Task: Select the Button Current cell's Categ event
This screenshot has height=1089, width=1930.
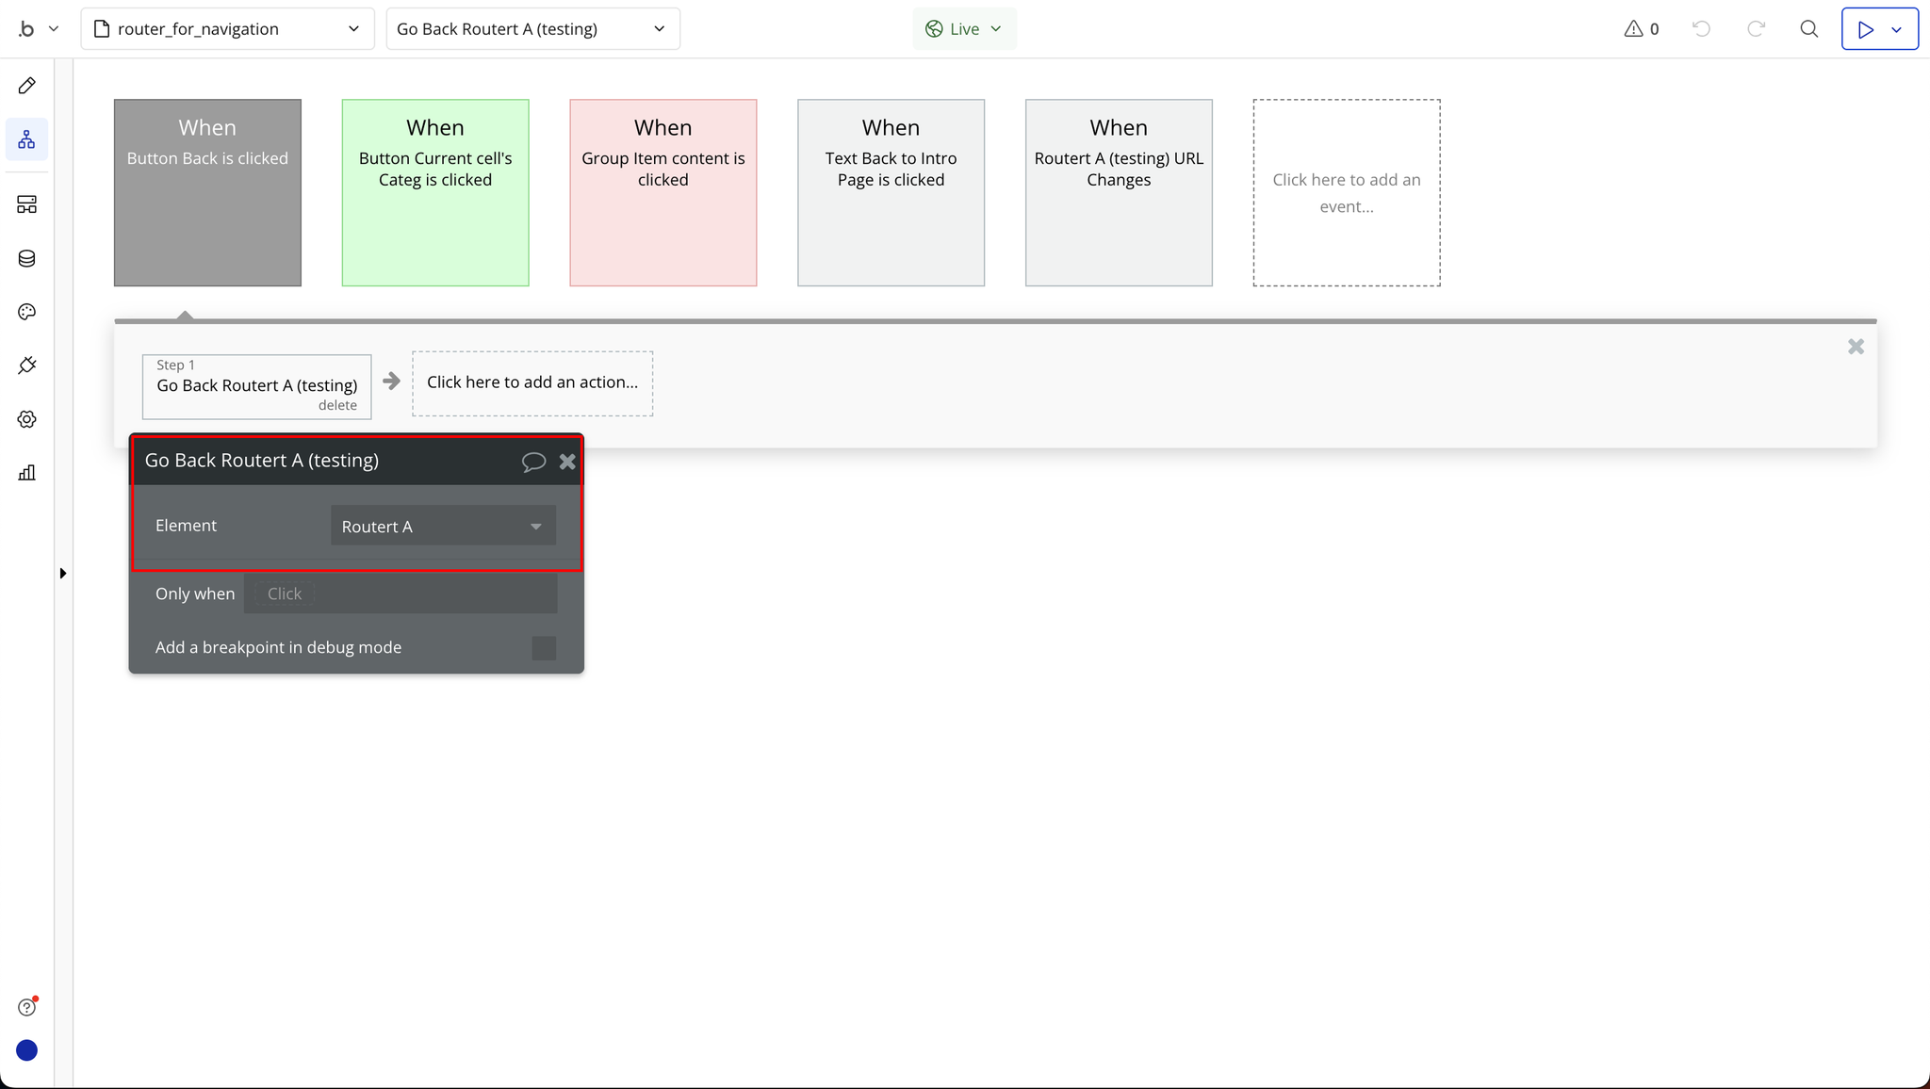Action: [435, 192]
